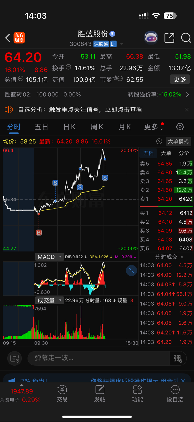Tap 买3 price 64.09 row
Screen dimensions: 194x422
click(x=166, y=231)
